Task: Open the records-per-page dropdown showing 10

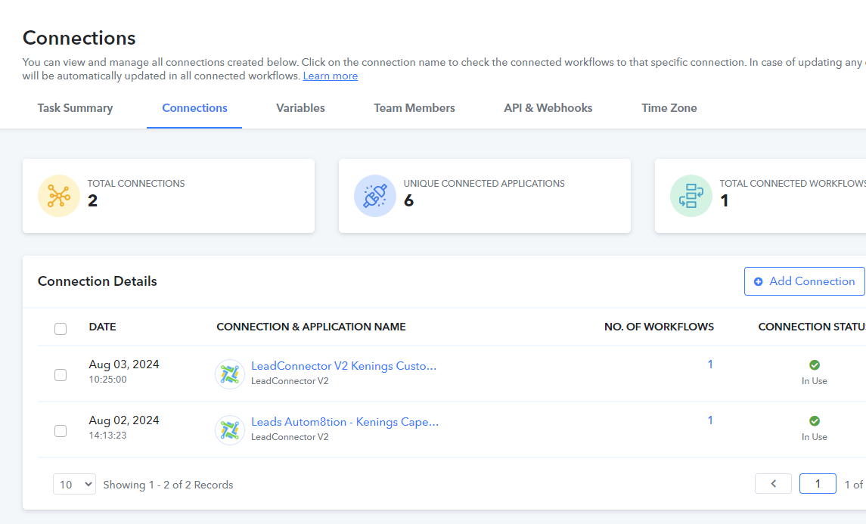Action: click(75, 484)
